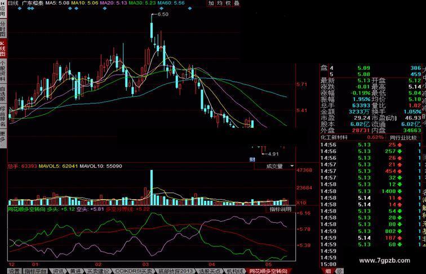Open 同行业比较 industry comparison link
This screenshot has width=426, height=274.
[403, 137]
